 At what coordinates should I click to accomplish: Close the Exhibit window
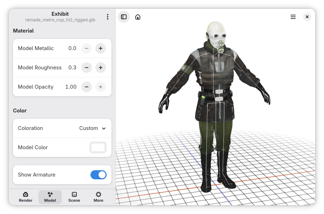tap(307, 17)
